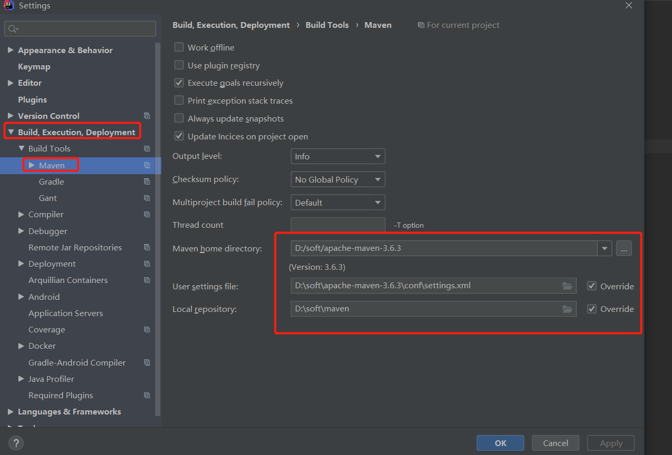Image resolution: width=672 pixels, height=455 pixels.
Task: Click Build Tools breadcrumb link
Action: pyautogui.click(x=327, y=25)
